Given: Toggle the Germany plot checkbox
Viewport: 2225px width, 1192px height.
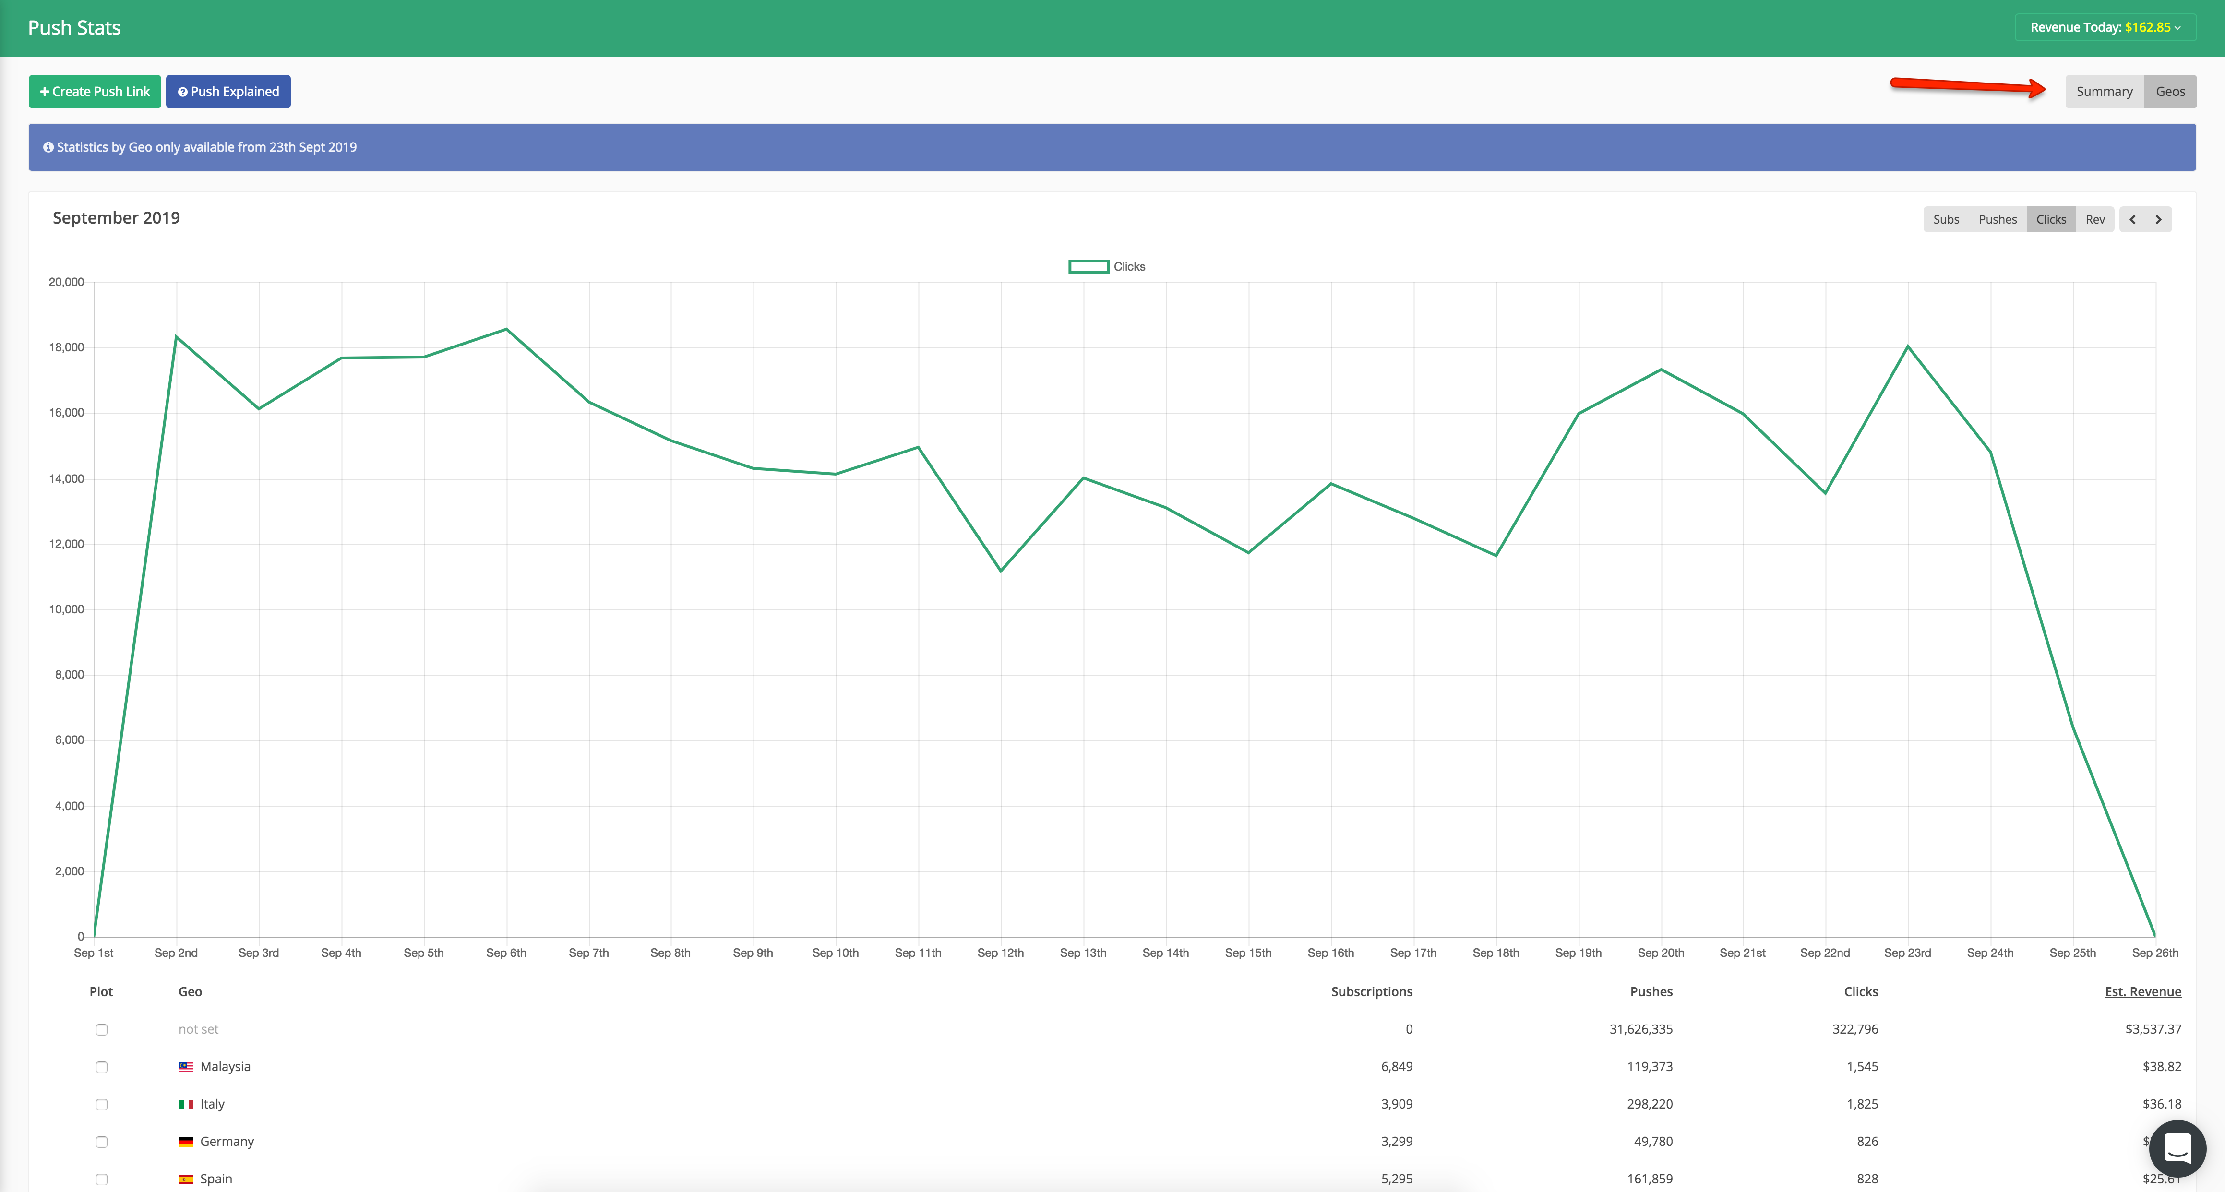Looking at the screenshot, I should coord(102,1142).
